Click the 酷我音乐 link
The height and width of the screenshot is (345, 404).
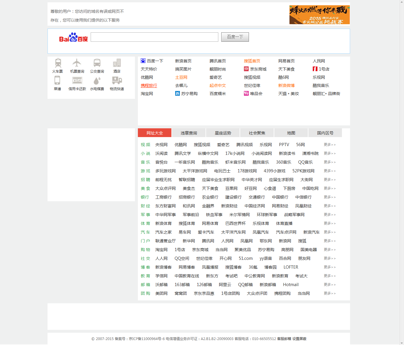(x=321, y=85)
